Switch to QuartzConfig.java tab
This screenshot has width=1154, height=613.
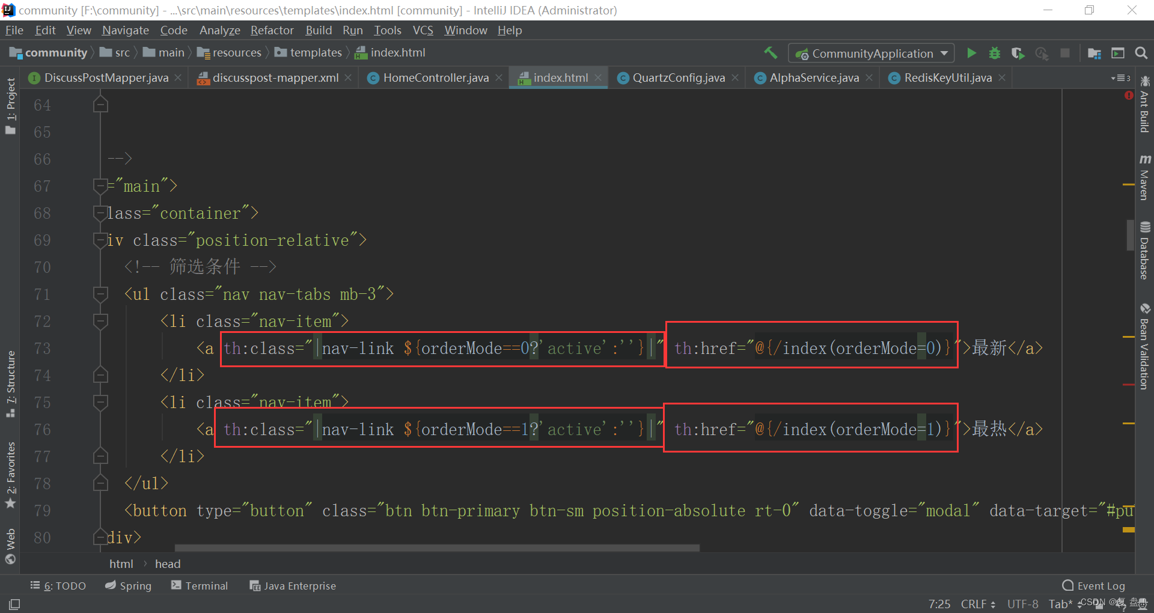[678, 78]
